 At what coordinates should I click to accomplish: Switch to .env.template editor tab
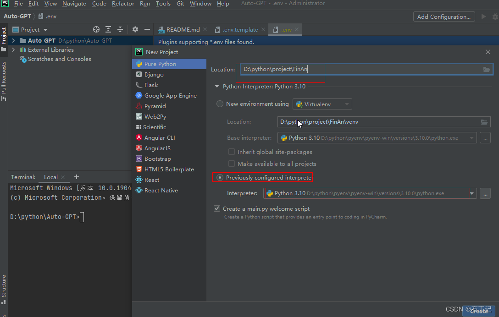point(240,30)
